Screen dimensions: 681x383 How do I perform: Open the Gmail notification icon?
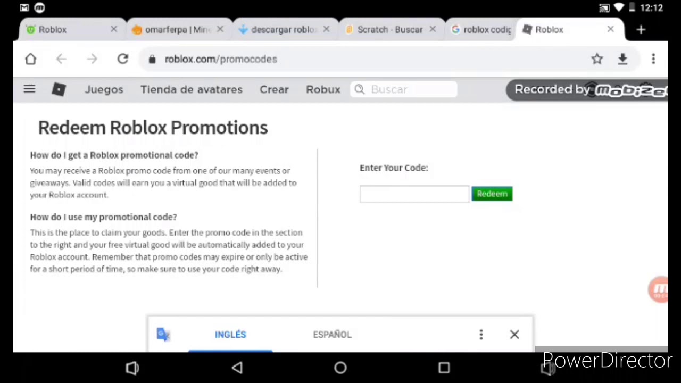tap(24, 8)
